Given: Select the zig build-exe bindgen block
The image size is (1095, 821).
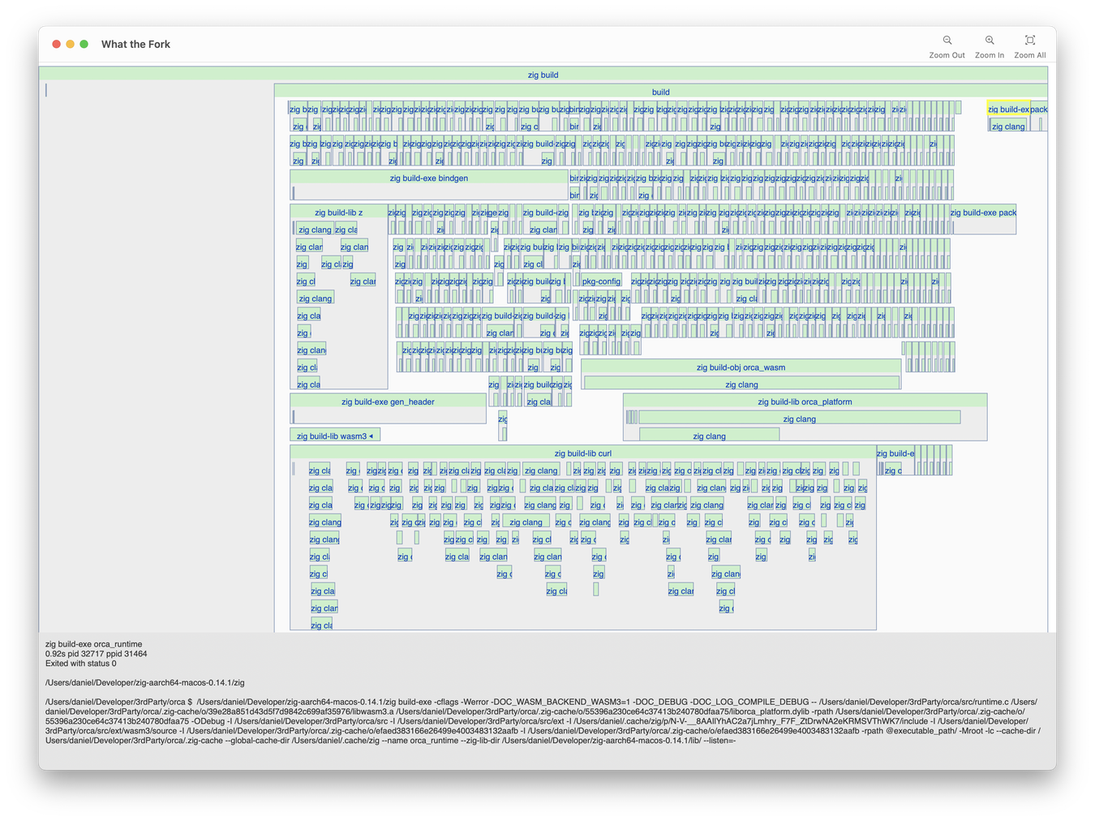Looking at the screenshot, I should [x=427, y=178].
